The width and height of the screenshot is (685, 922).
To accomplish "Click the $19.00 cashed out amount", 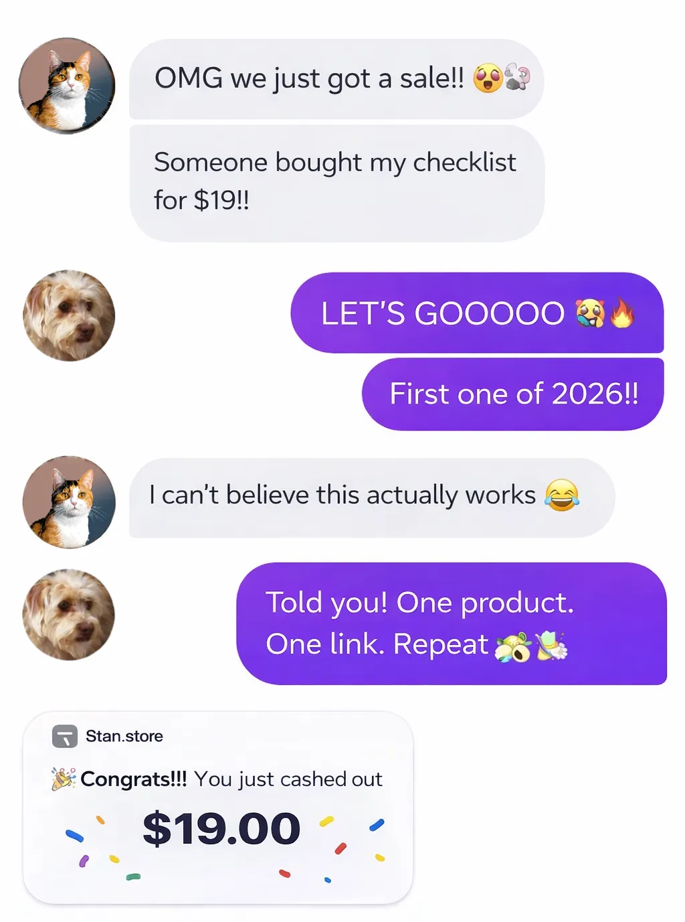I will (x=221, y=829).
